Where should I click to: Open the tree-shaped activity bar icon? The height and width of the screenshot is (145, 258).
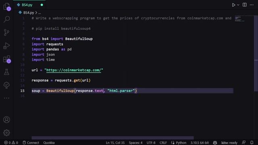pyautogui.click(x=6, y=85)
